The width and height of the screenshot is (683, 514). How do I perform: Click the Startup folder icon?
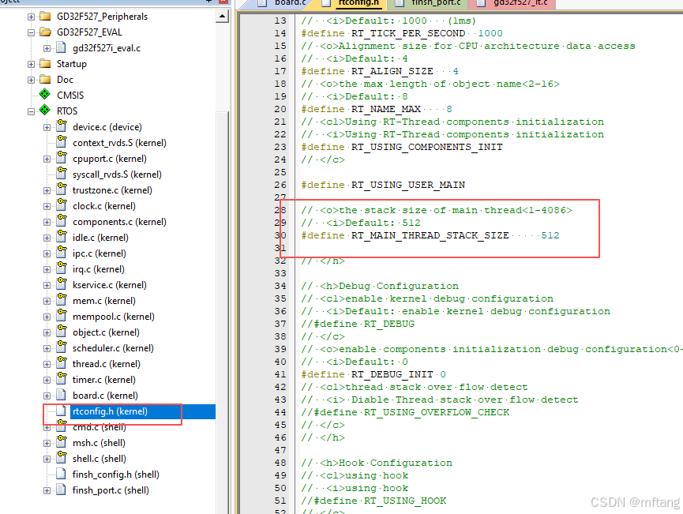[45, 64]
